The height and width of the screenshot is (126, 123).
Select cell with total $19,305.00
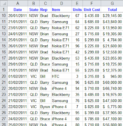tap(112, 34)
